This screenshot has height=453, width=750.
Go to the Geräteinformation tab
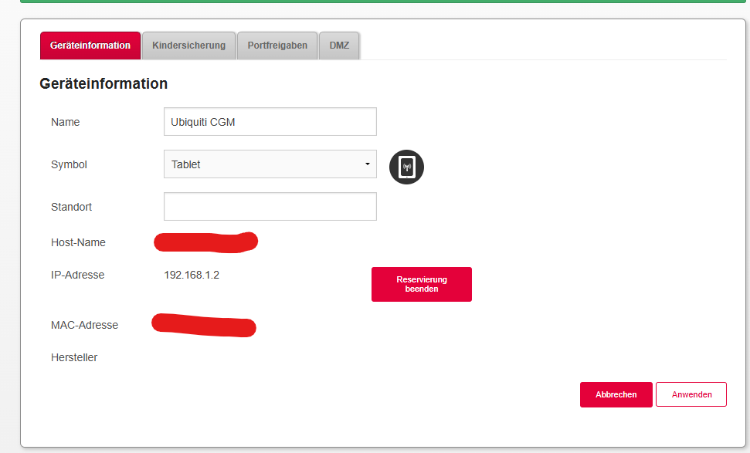tap(90, 46)
